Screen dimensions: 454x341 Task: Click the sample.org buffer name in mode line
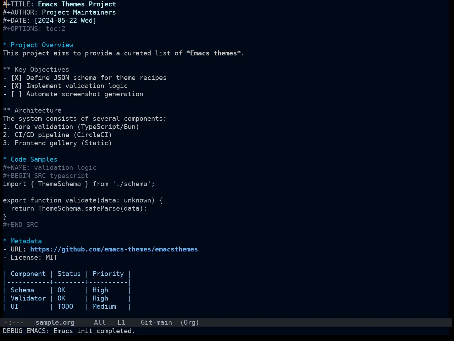click(55, 323)
